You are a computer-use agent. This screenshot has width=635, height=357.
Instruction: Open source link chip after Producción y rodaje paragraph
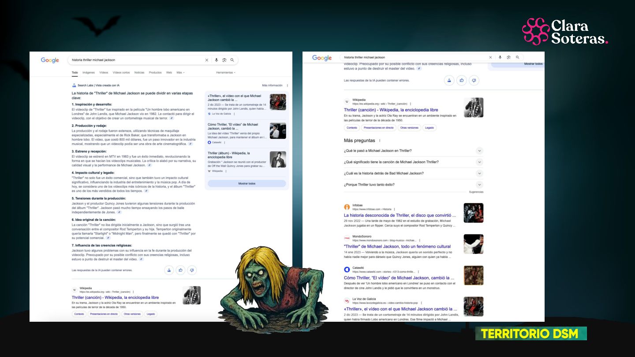pos(190,144)
